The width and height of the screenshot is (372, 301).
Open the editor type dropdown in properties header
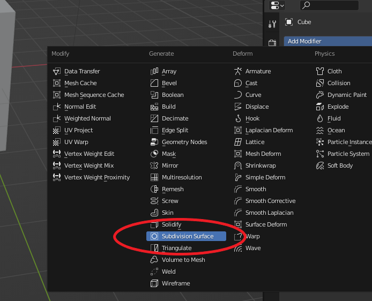click(277, 5)
